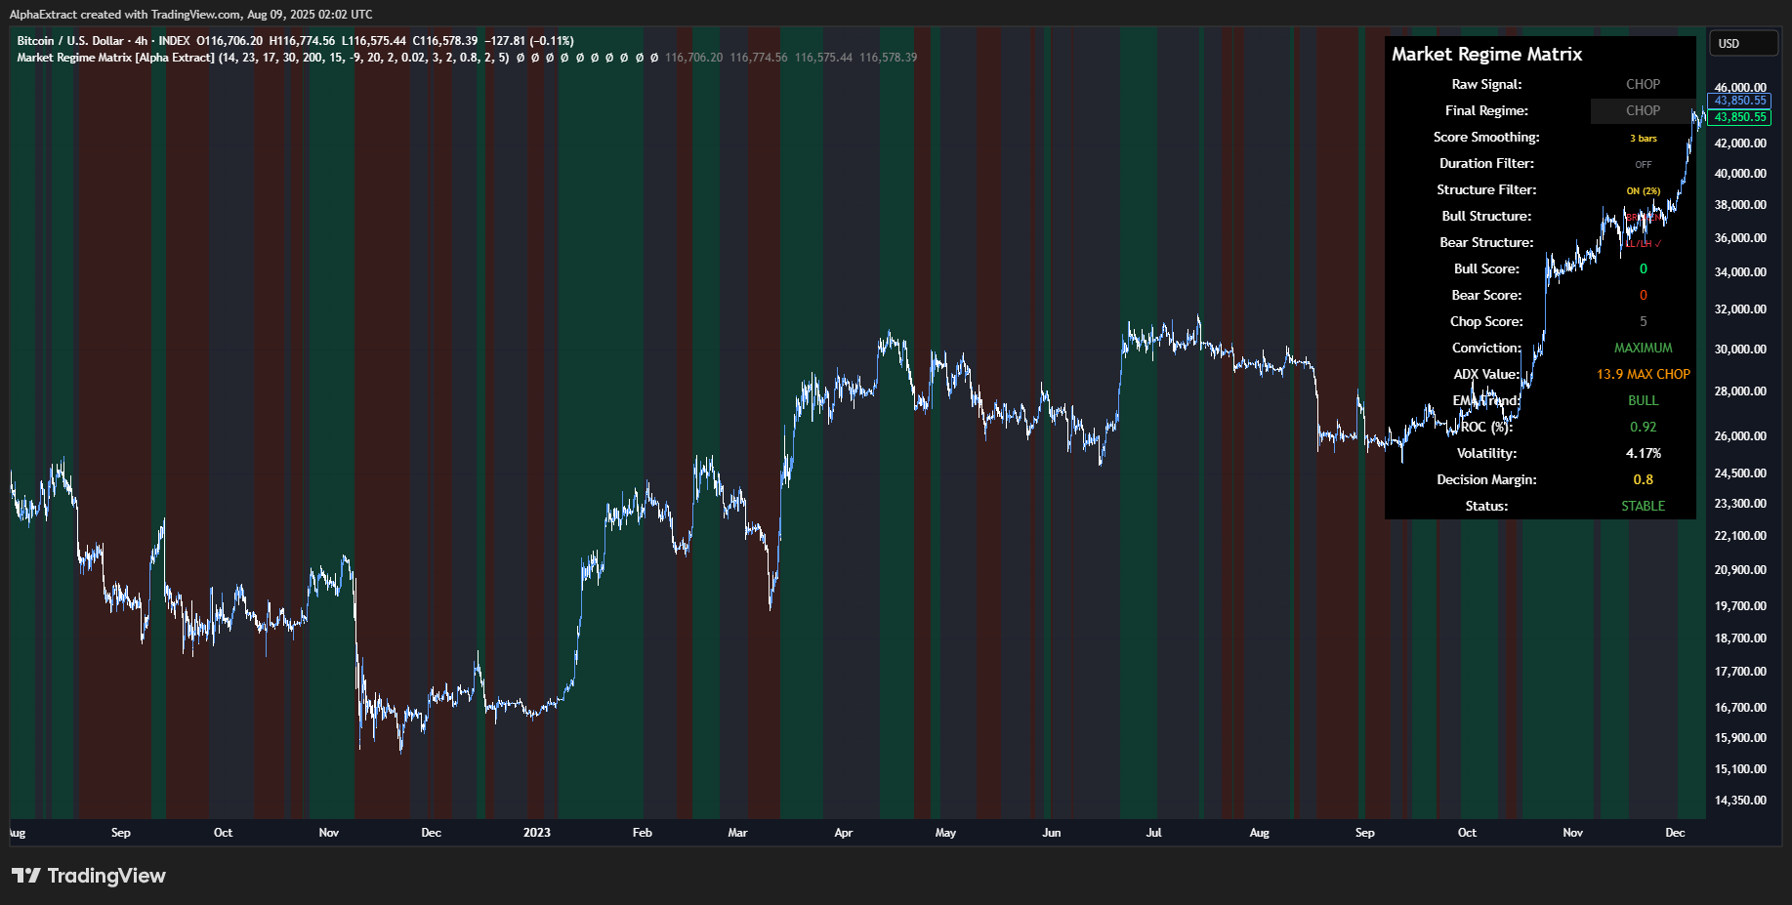Image resolution: width=1792 pixels, height=905 pixels.
Task: Click the indicator parameter list (14, 23, 17...)
Action: point(363,58)
